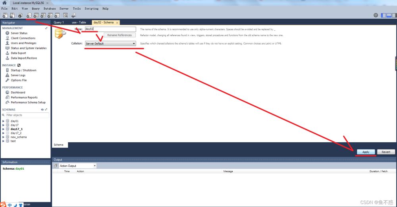Select the new_schema name in the list

(x=19, y=137)
